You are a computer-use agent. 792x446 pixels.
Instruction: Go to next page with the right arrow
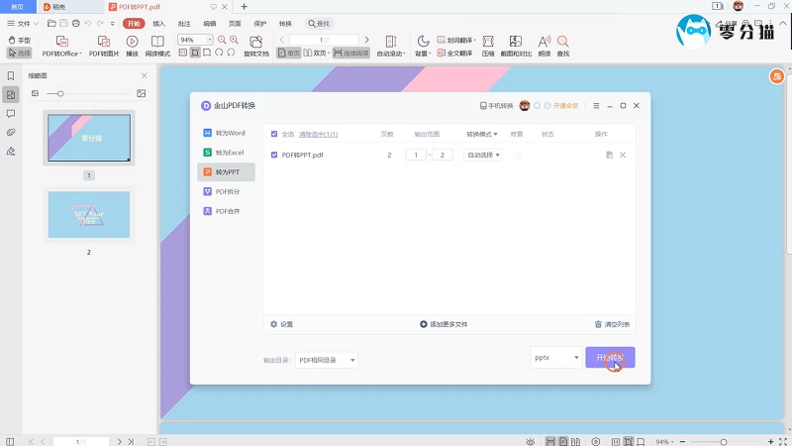click(x=366, y=40)
